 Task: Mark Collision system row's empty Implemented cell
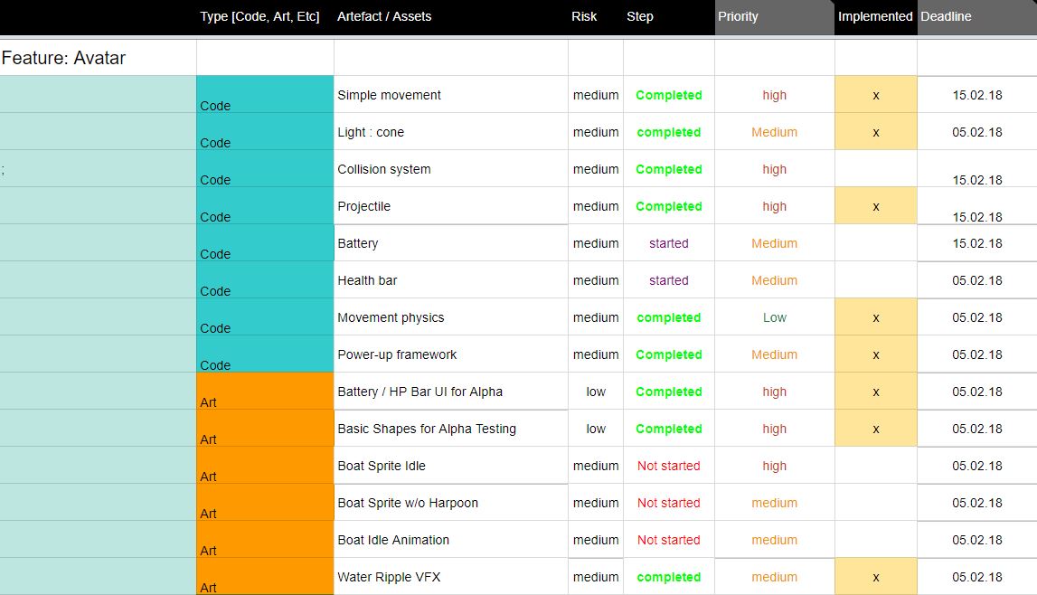click(875, 169)
